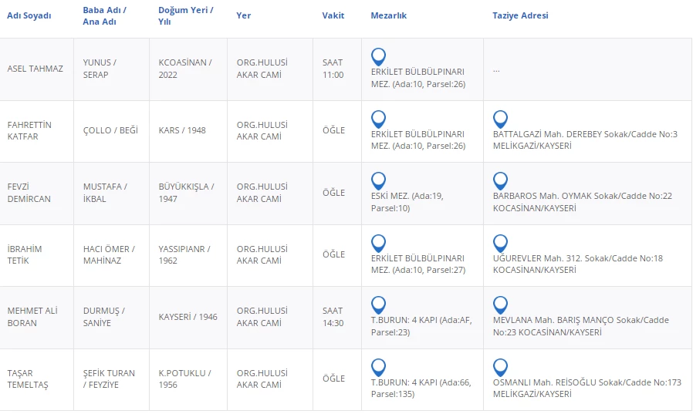Open cemetery pin for Taşar Temeltaş

[x=378, y=367]
